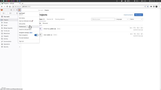Click the volume indicator in system bar
The width and height of the screenshot is (161, 90).
tap(144, 1)
